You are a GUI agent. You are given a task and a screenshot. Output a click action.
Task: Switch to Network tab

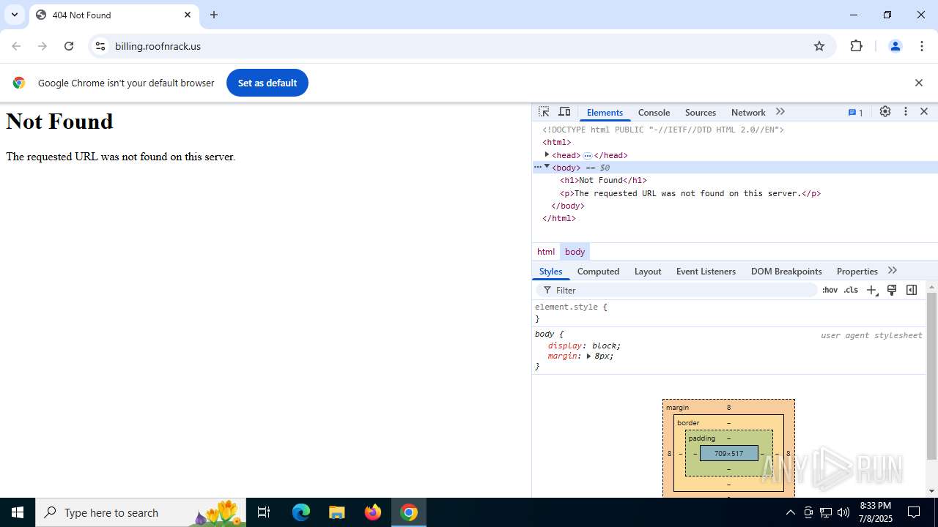coord(748,113)
